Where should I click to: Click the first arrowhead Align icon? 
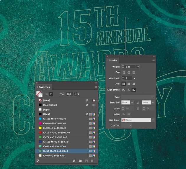click(x=124, y=114)
